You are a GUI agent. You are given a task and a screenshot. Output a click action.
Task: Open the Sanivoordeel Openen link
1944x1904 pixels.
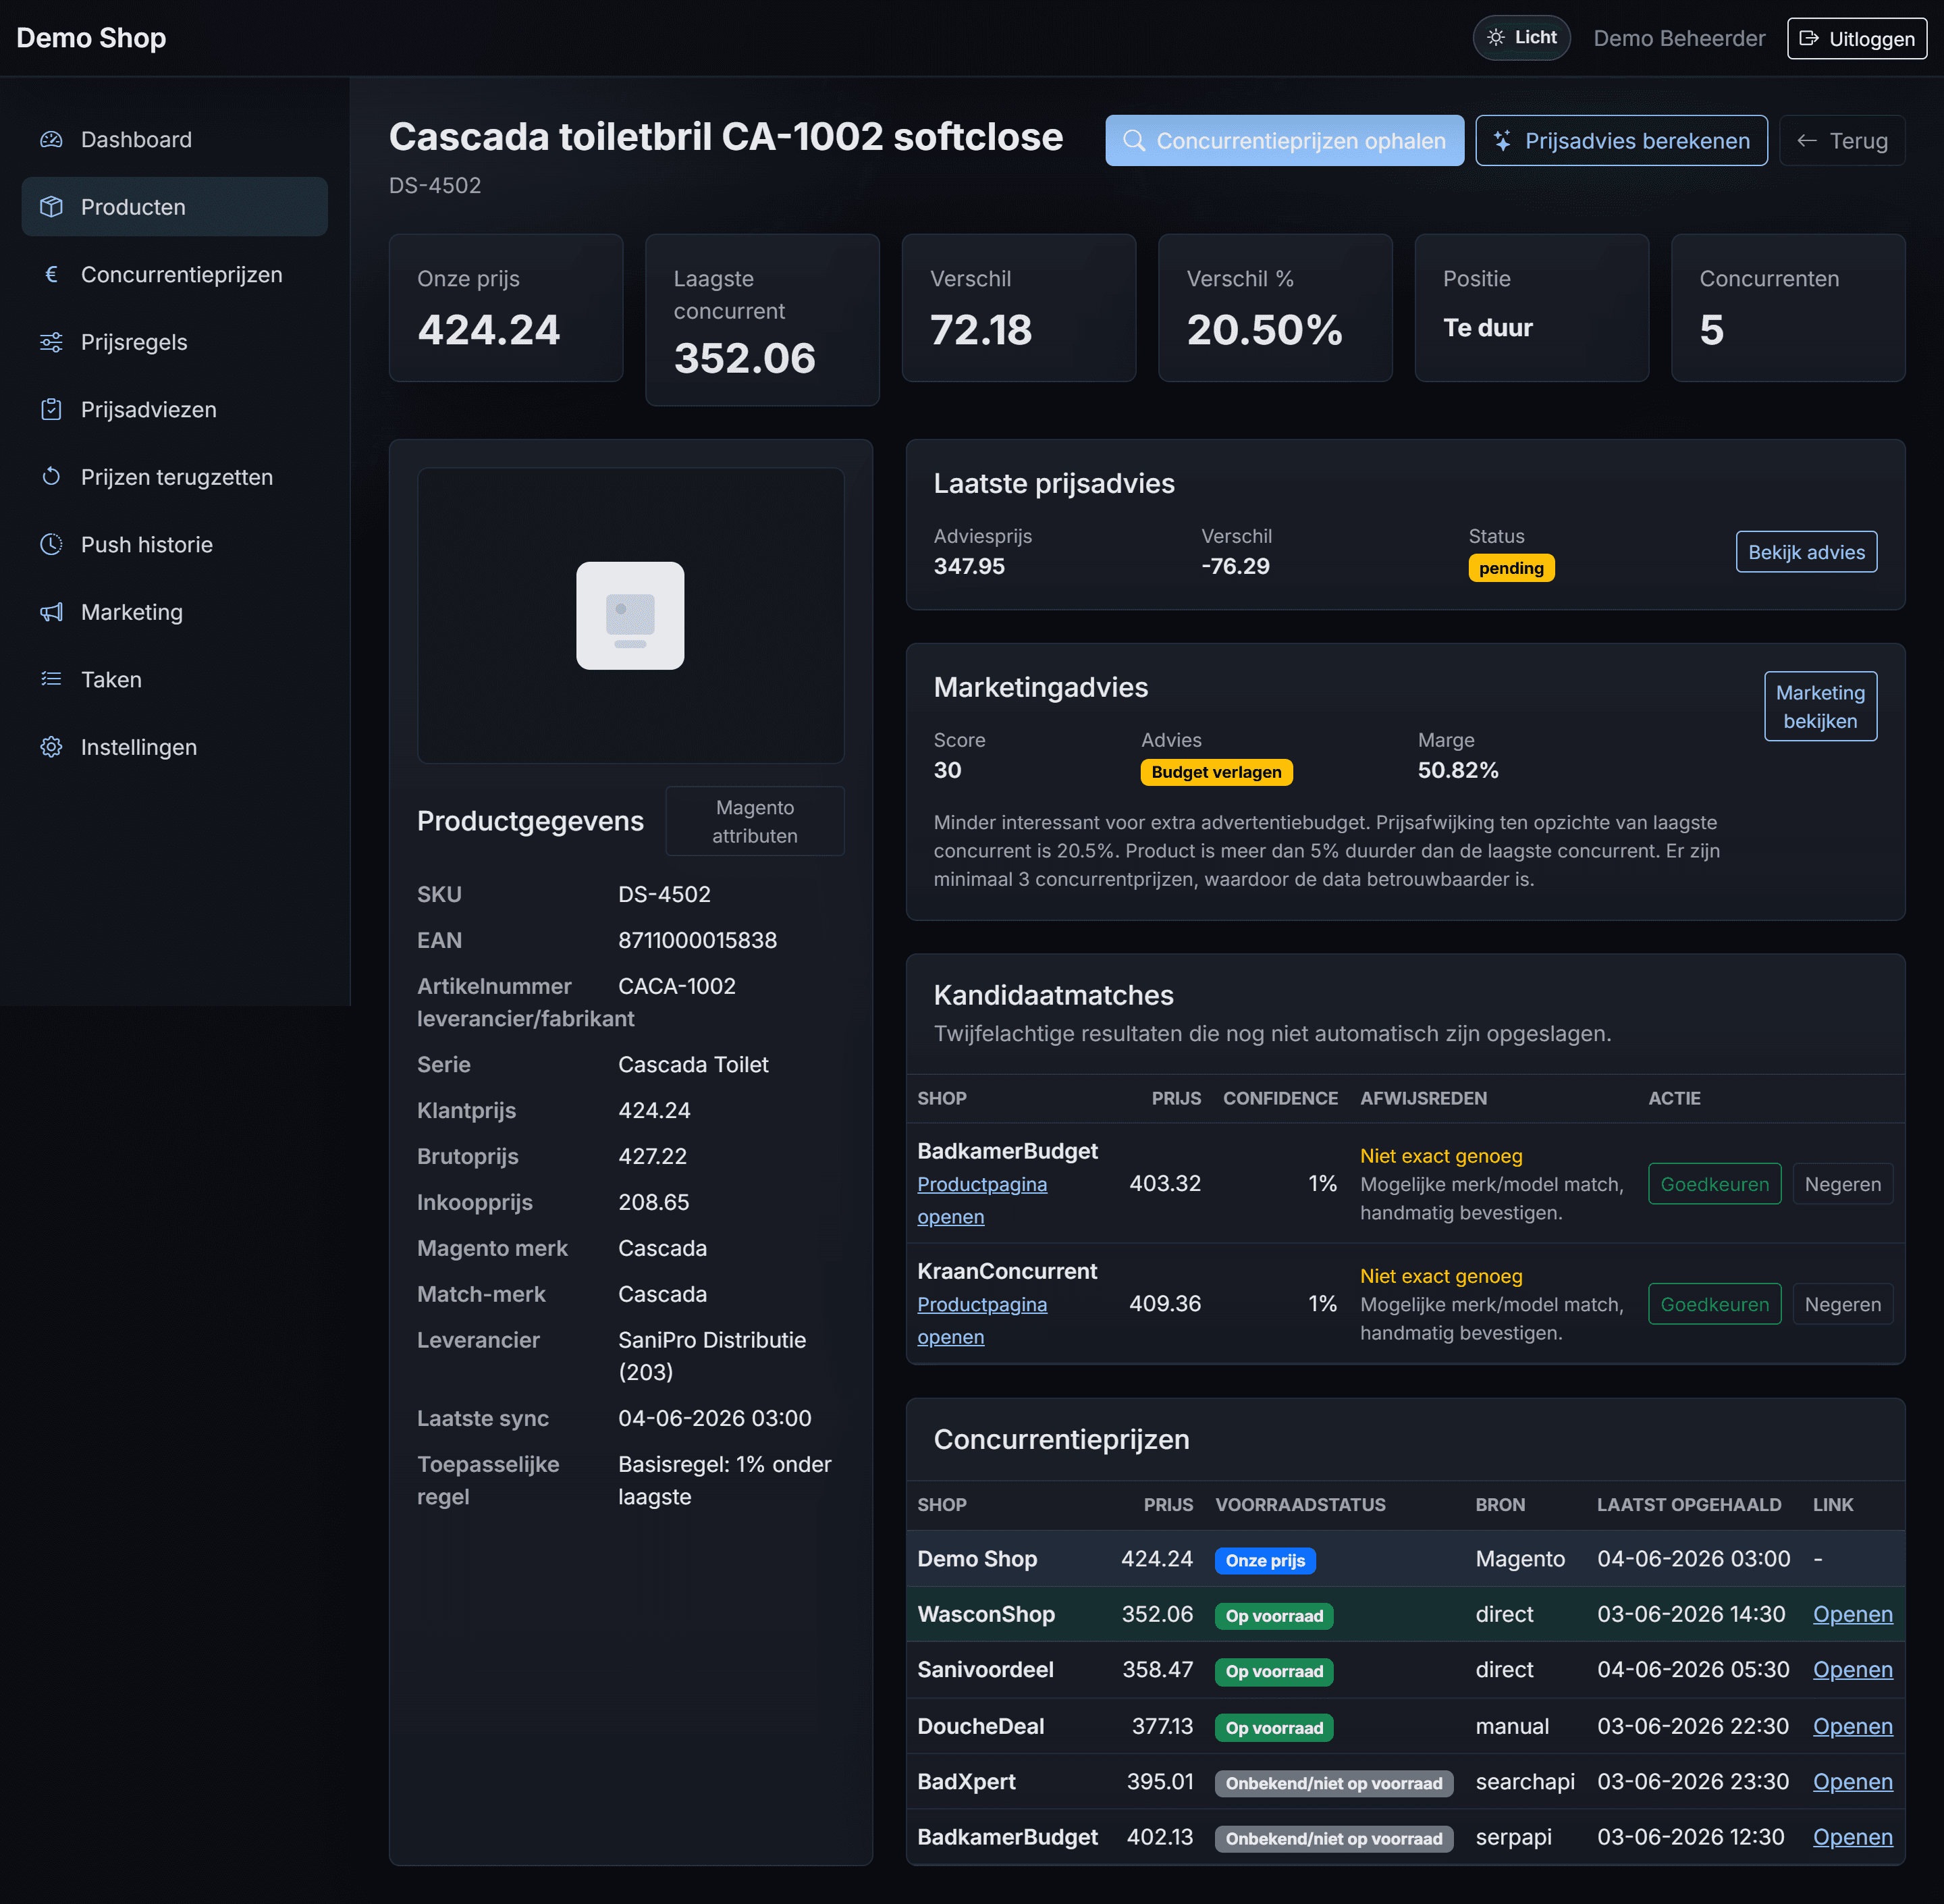[x=1852, y=1669]
